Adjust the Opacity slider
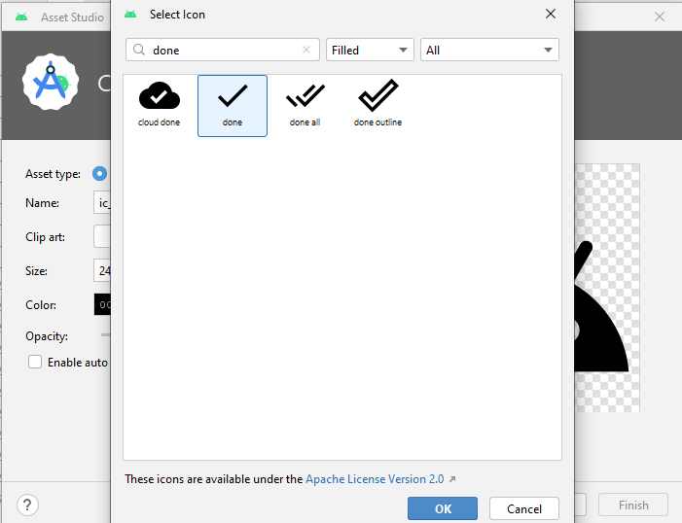Screen dimensions: 682x523 pyautogui.click(x=106, y=335)
